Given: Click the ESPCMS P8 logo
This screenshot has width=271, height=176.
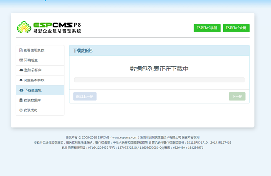Looking at the screenshot, I should (x=49, y=27).
